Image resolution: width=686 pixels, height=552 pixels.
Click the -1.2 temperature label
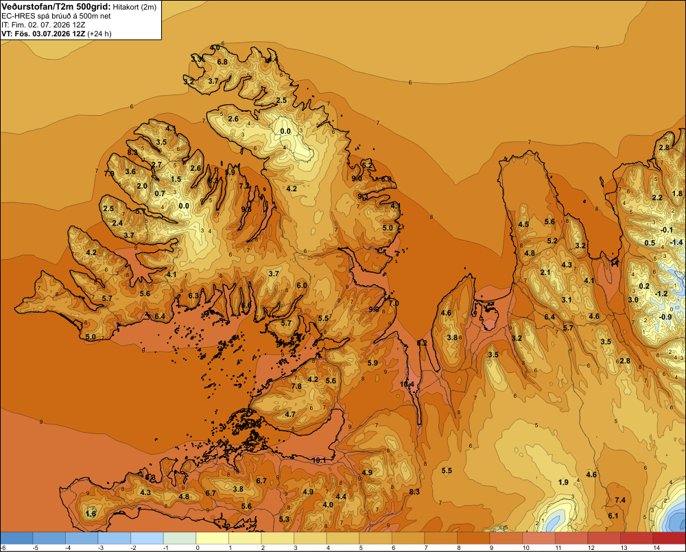[661, 293]
